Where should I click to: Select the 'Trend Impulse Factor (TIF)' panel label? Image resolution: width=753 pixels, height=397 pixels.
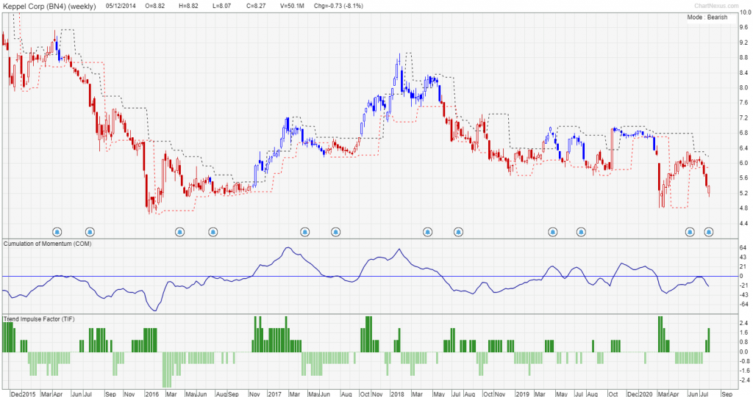[39, 318]
